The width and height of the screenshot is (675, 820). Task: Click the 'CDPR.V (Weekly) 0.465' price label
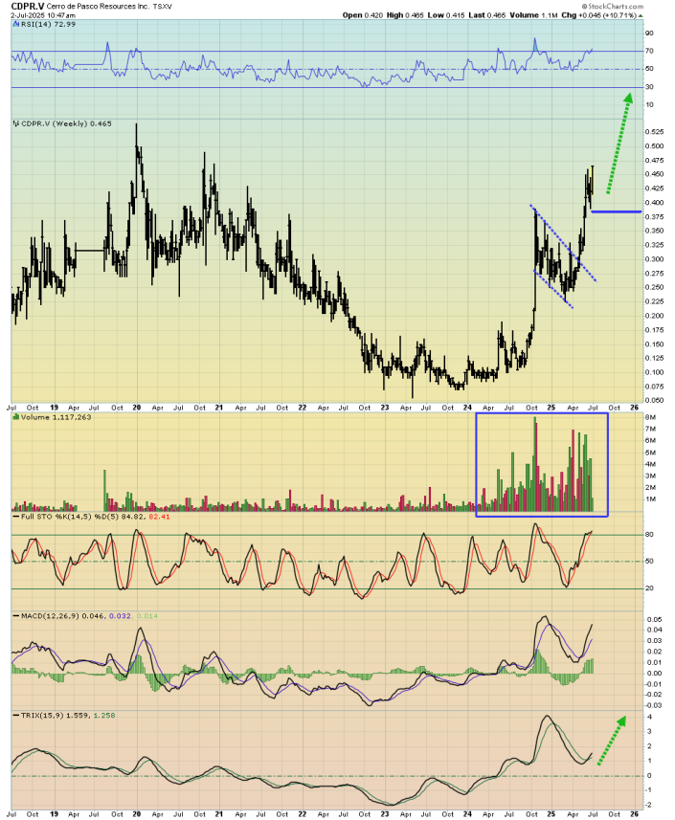[x=66, y=123]
